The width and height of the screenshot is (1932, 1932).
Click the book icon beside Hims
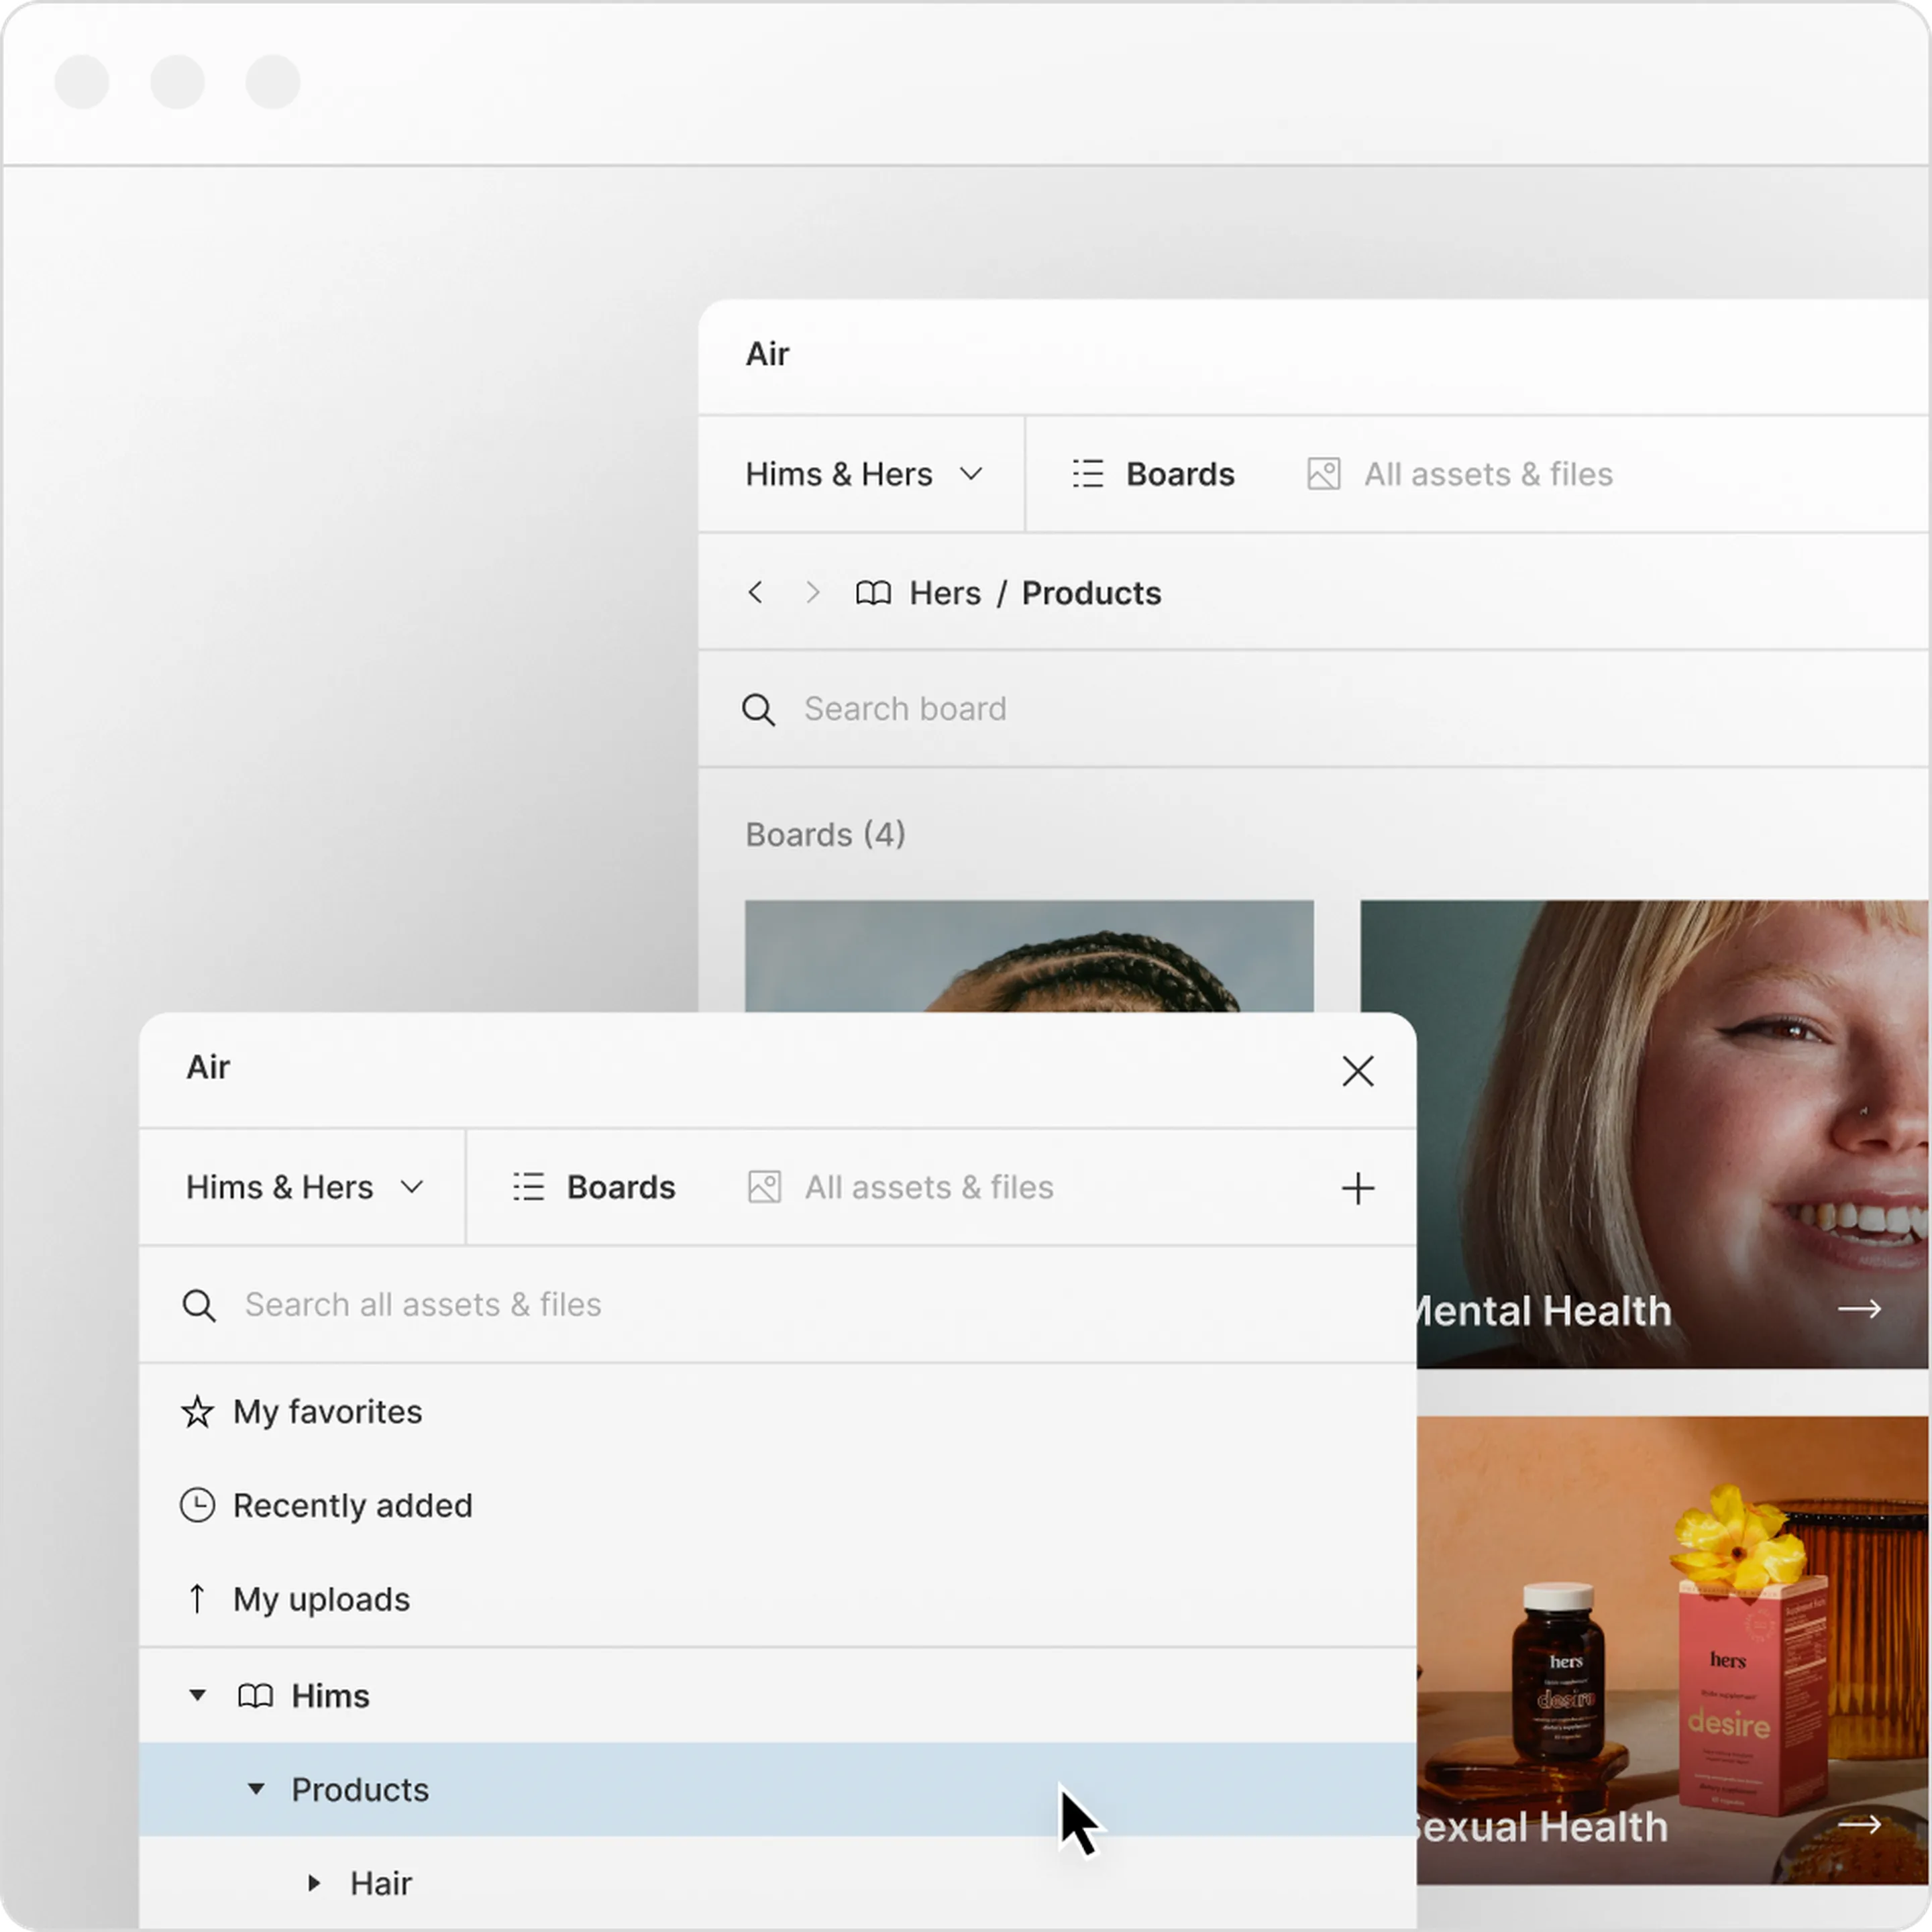pyautogui.click(x=255, y=1696)
